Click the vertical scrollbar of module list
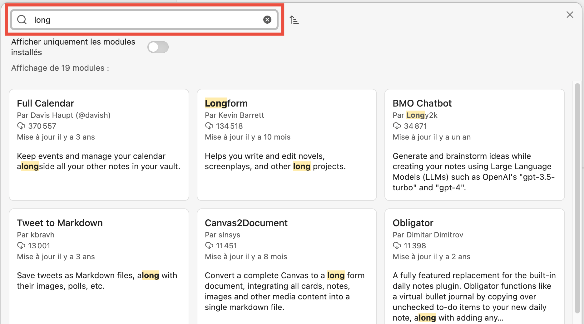Screen dimensions: 584x324 (577, 199)
